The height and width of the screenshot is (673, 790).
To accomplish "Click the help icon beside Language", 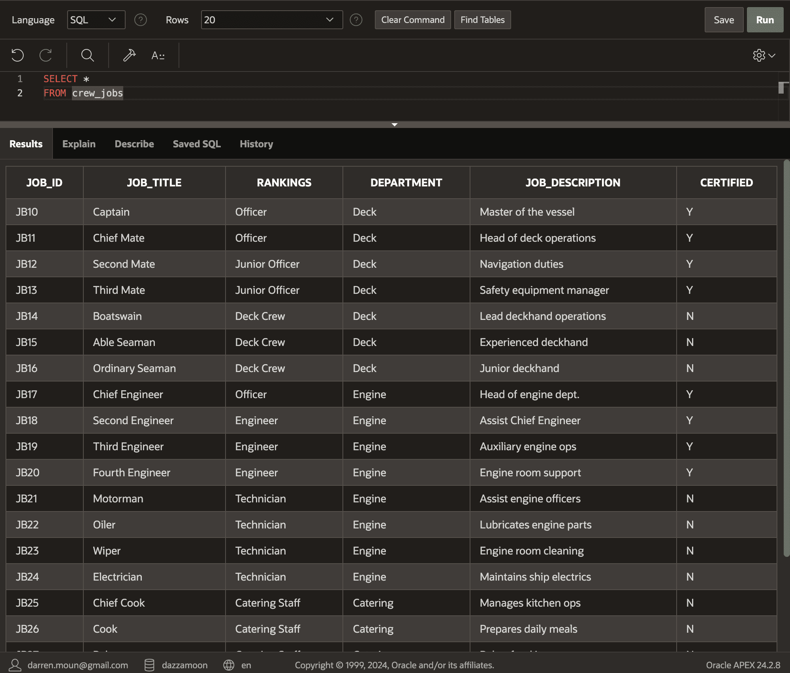I will (x=141, y=20).
